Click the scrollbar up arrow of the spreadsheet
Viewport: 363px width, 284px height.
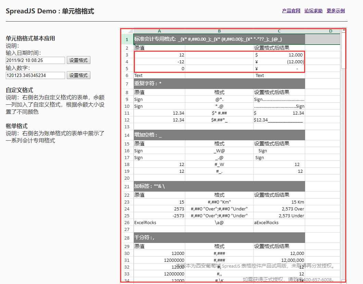[343, 30]
